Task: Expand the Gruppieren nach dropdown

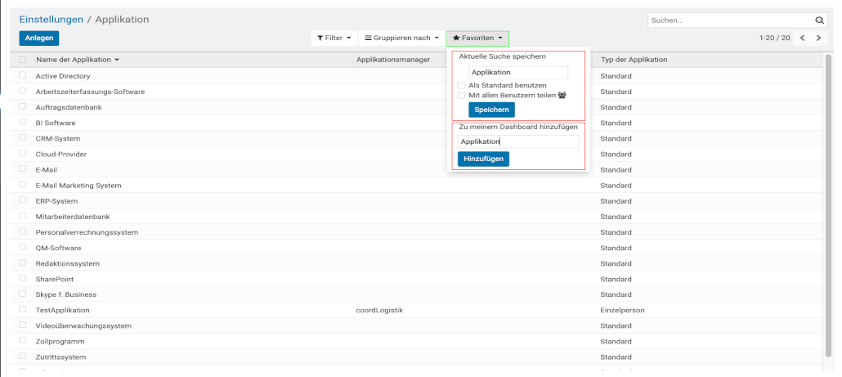Action: [401, 38]
